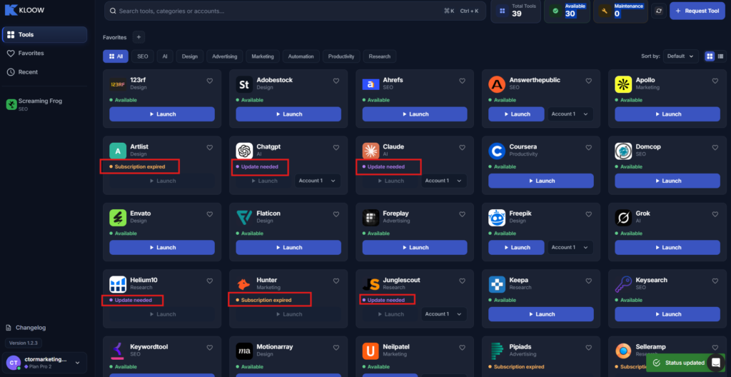Click the refresh status icon button
The height and width of the screenshot is (377, 731).
(x=659, y=11)
